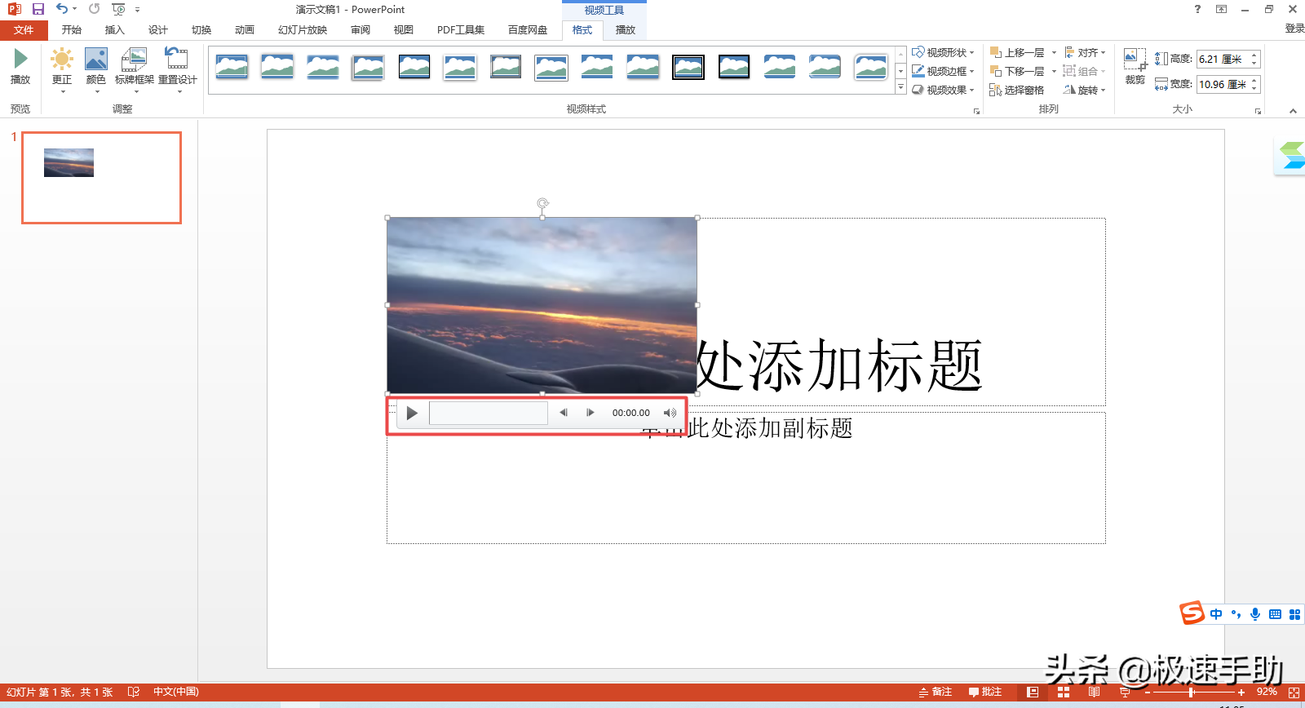
Task: Expand the 视频效果 dropdown
Action: coord(943,90)
